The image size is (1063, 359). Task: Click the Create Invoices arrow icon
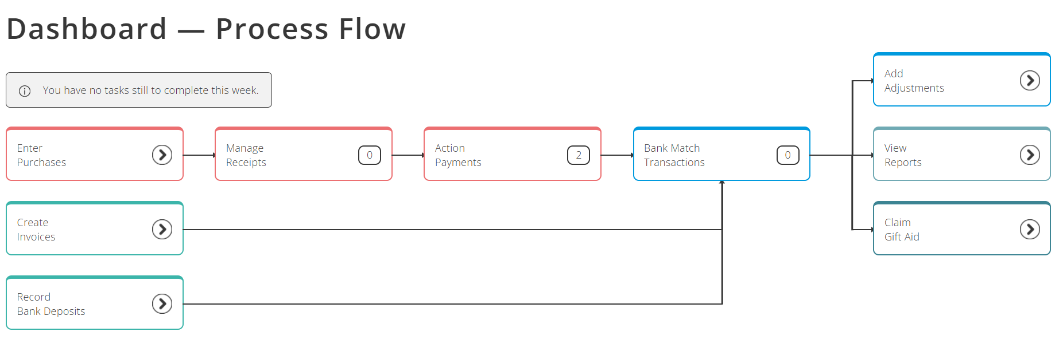162,229
